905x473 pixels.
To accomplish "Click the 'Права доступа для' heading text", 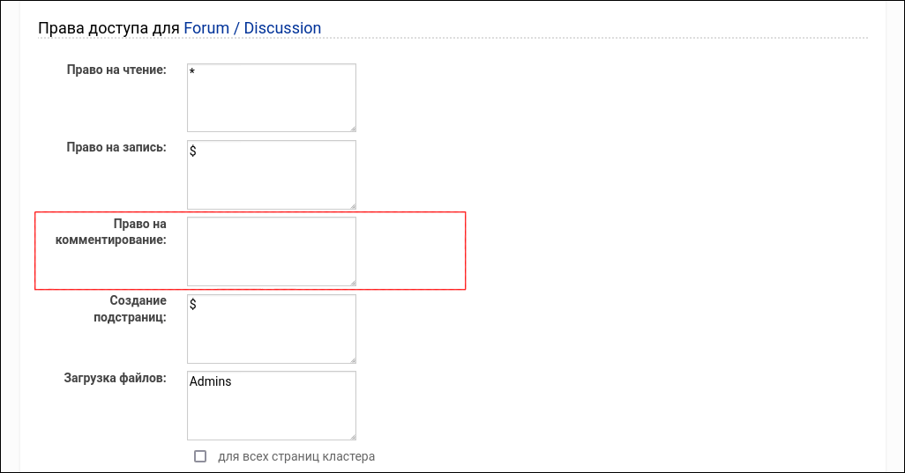I will (x=109, y=28).
